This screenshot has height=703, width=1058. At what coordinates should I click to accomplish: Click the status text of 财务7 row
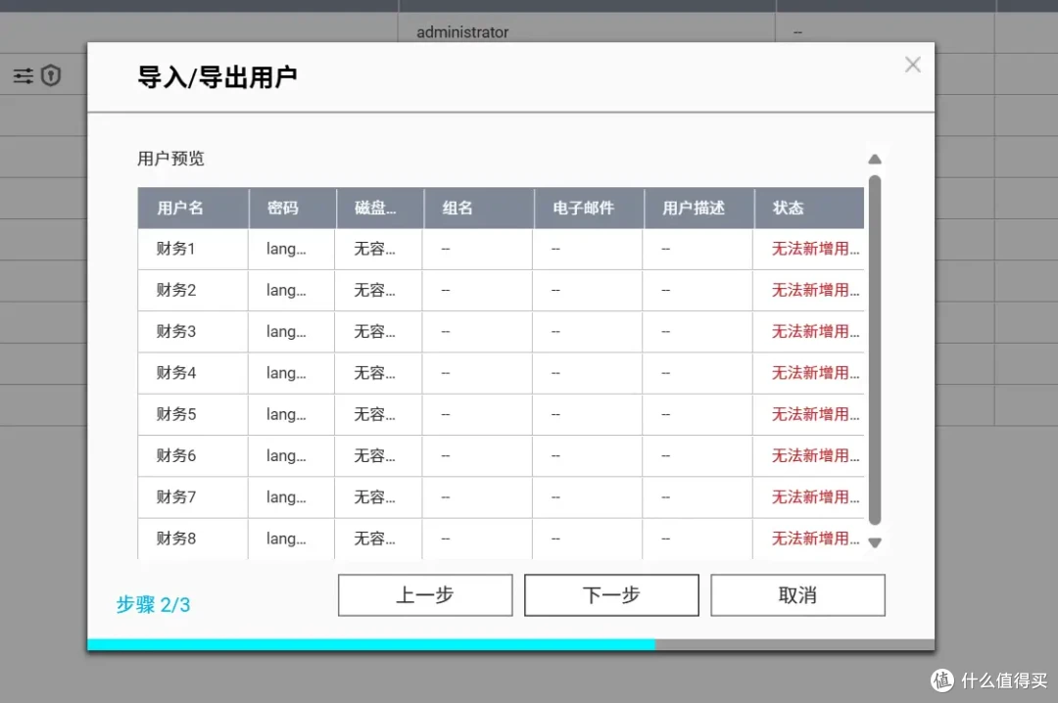[816, 497]
